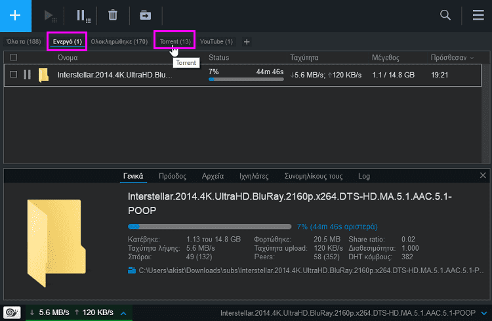This screenshot has height=321, width=492.
Task: Open the Συνομηλίκους τους tab
Action: tap(314, 176)
